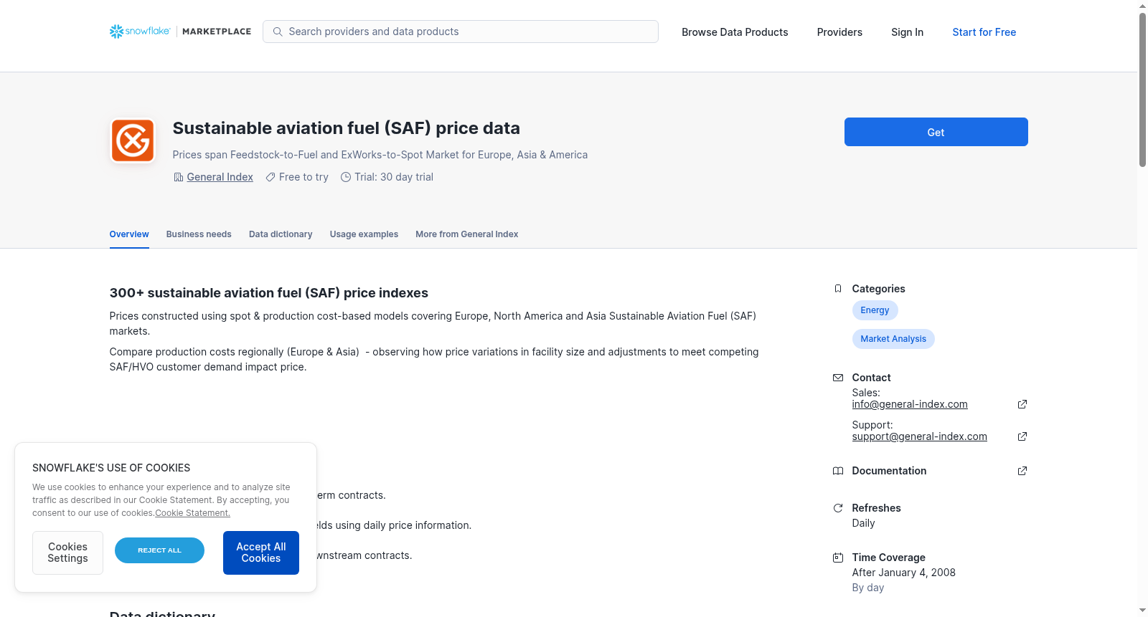
Task: Open the General Index provider link
Action: (220, 177)
